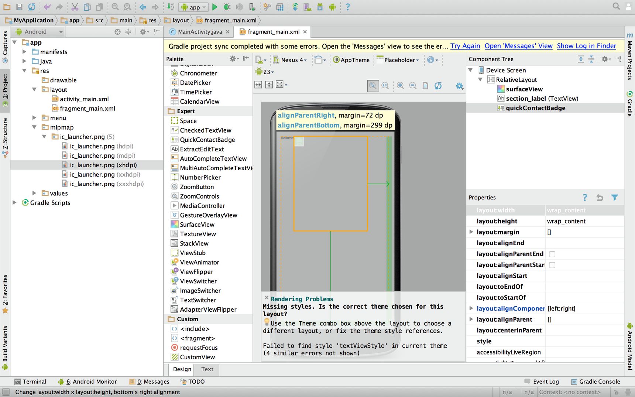
Task: Click Show Log in Finder link
Action: pos(587,46)
